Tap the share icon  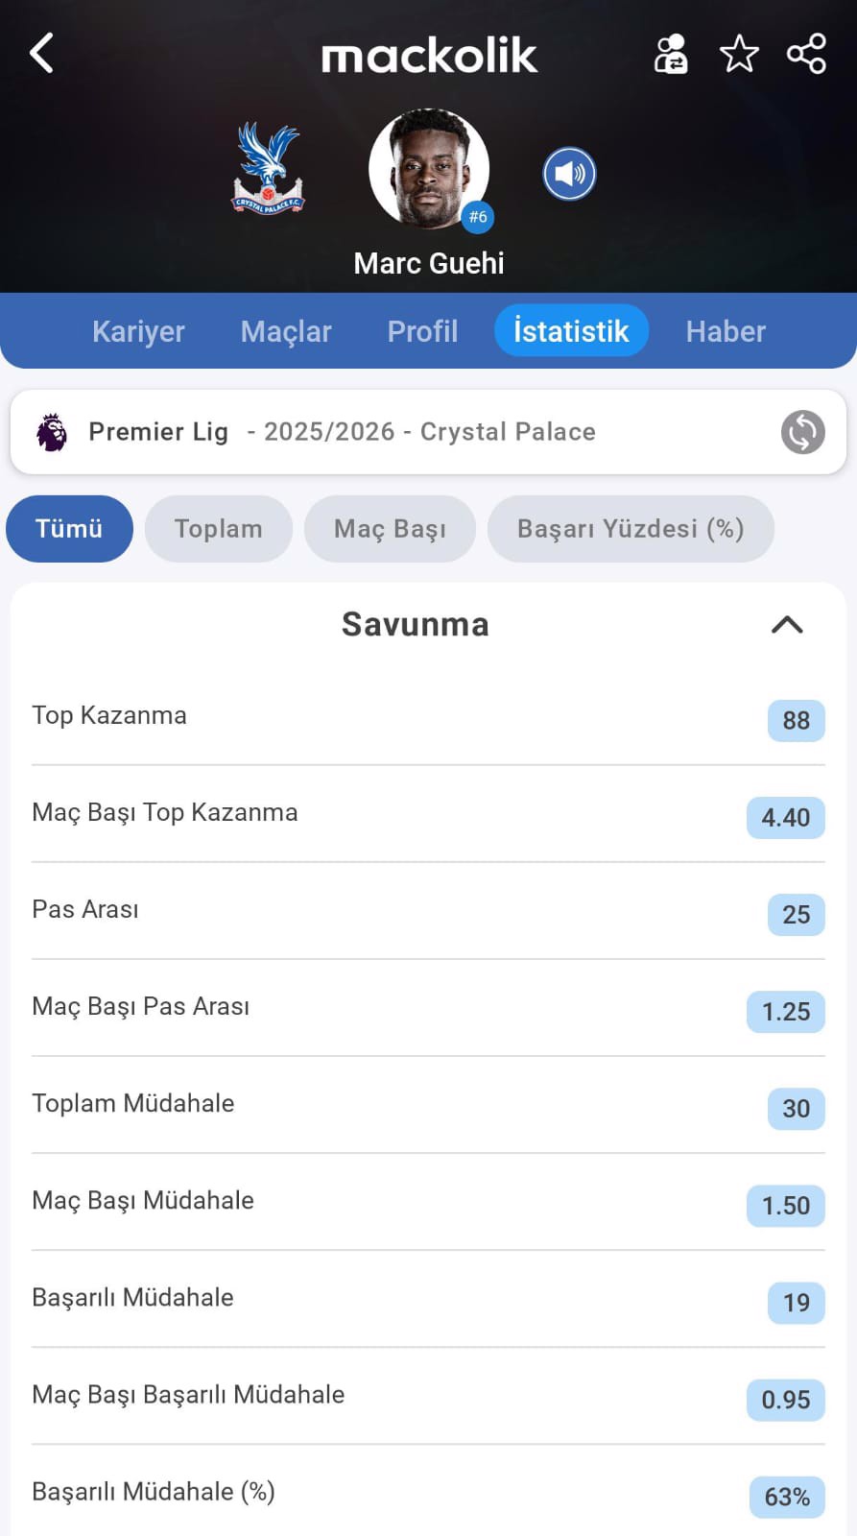806,54
